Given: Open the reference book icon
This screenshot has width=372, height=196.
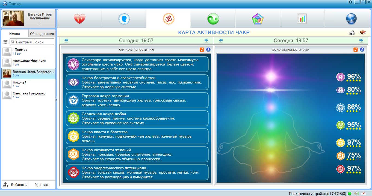Looking at the screenshot, I should point(362,32).
